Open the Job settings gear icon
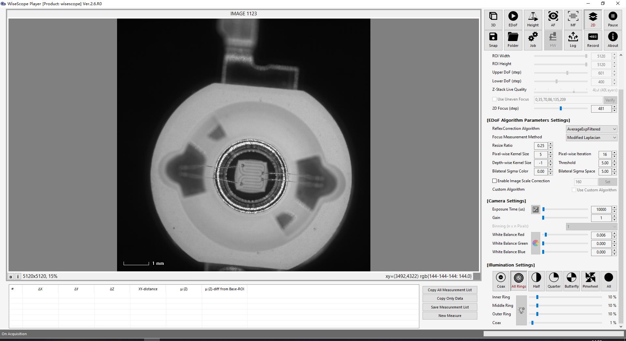Screen dimensions: 626x341 point(533,40)
